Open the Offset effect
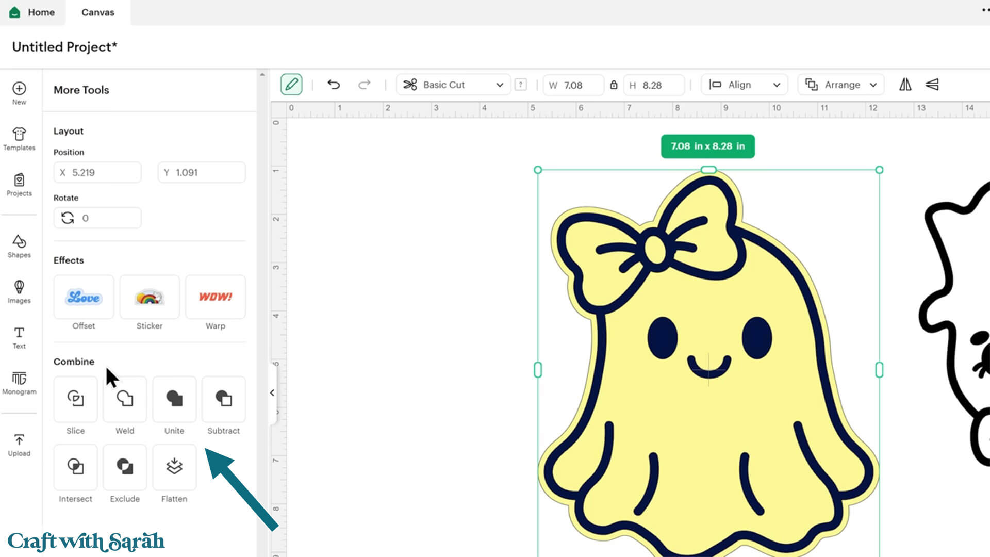This screenshot has width=990, height=557. tap(84, 298)
